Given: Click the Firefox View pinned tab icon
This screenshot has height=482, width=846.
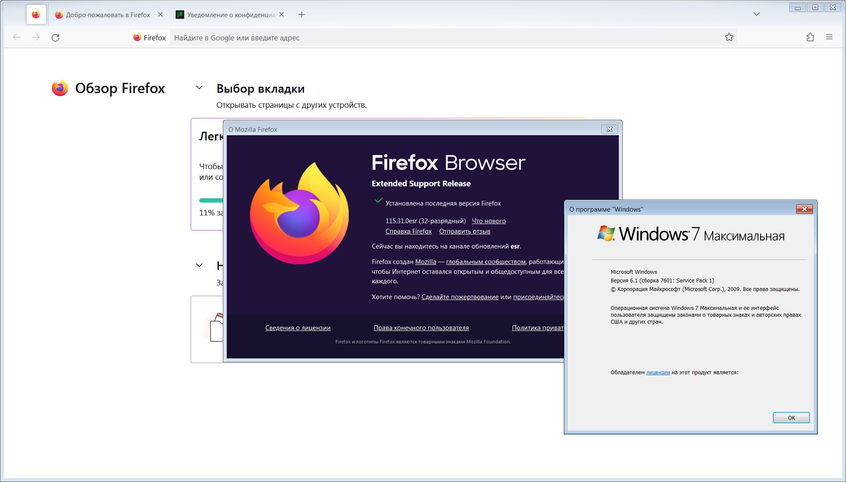Looking at the screenshot, I should point(36,15).
